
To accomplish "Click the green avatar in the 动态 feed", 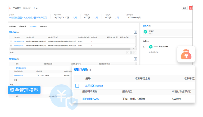I will click(x=151, y=47).
